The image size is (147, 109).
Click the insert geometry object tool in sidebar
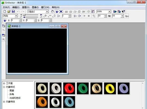tap(4, 35)
